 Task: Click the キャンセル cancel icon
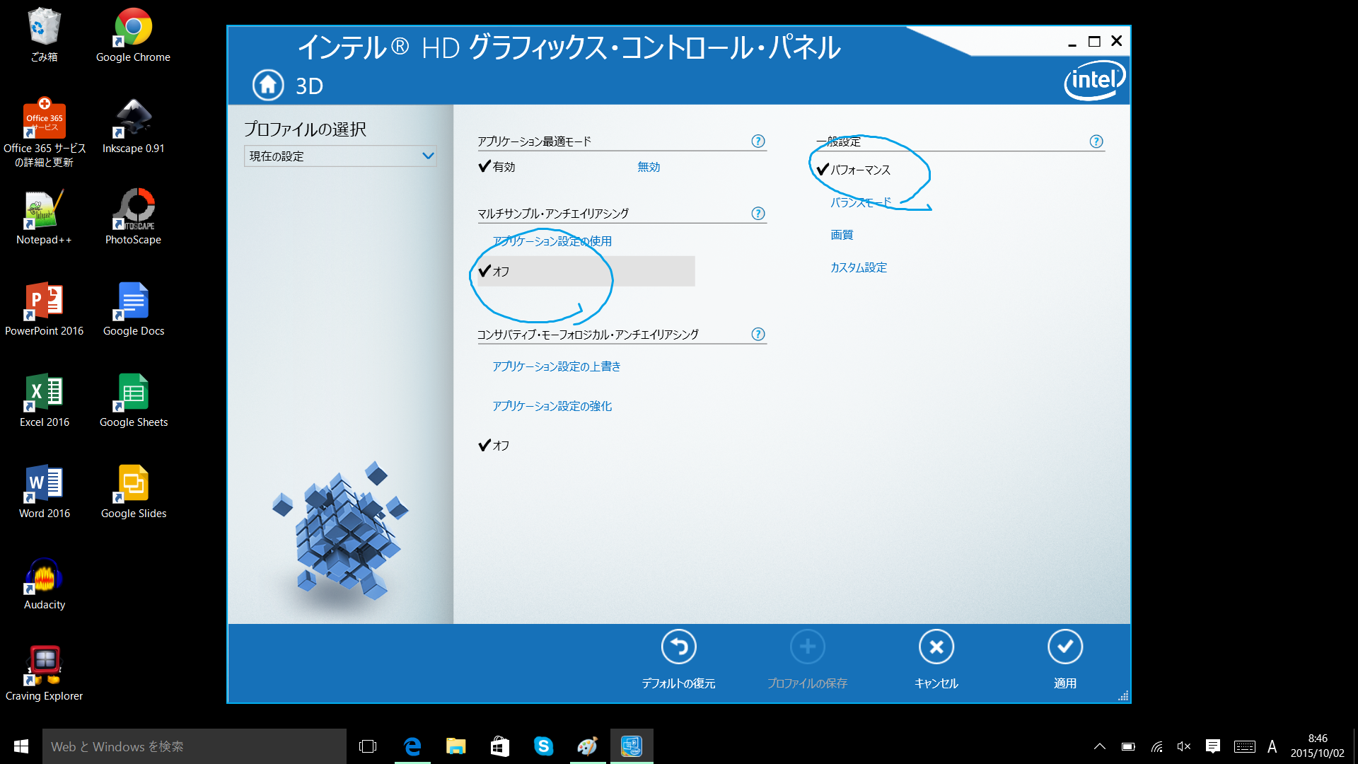click(936, 647)
